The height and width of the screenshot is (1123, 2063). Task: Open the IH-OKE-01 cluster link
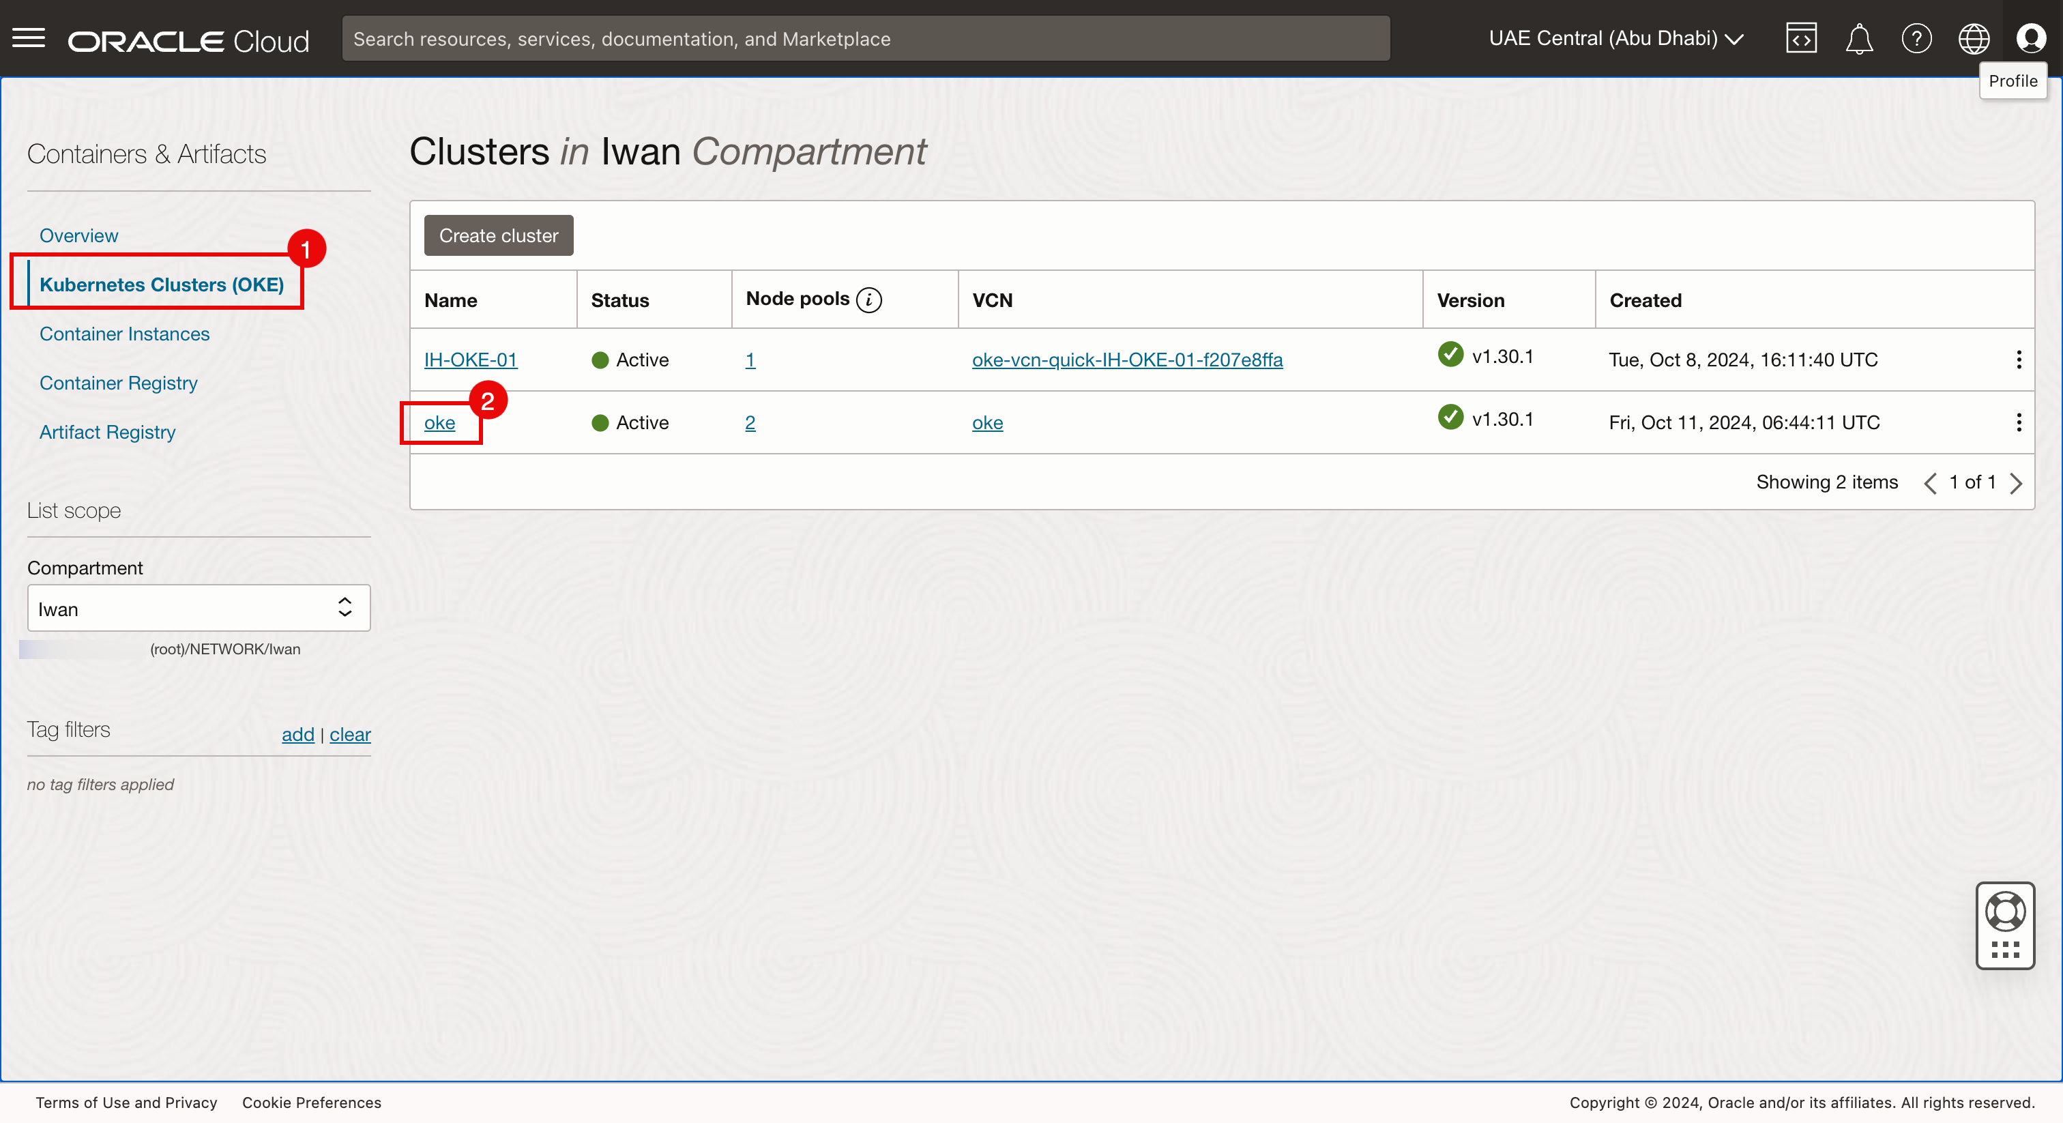click(470, 360)
